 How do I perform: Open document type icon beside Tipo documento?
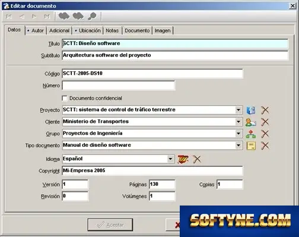[251, 146]
